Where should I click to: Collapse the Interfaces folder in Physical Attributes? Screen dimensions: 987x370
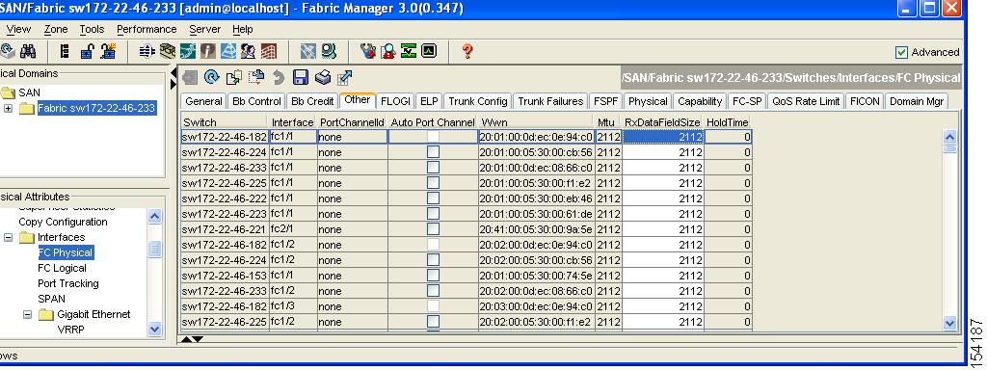[x=8, y=238]
